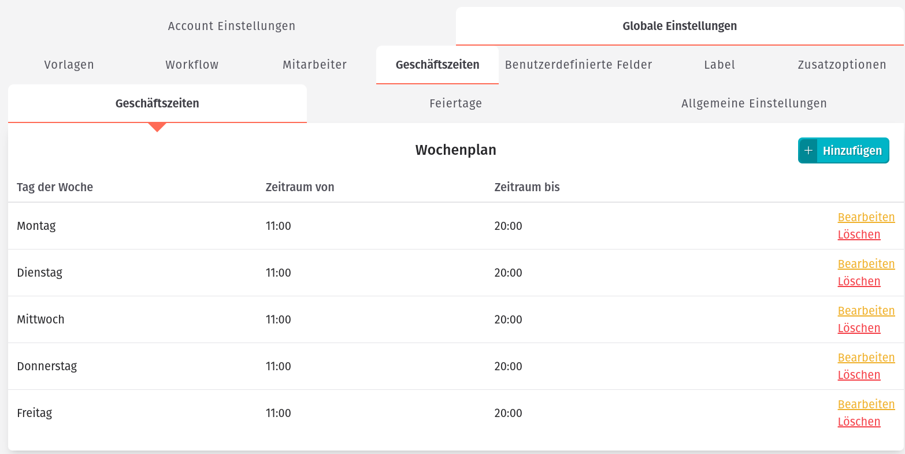Open the Workflow tab
Viewport: 905px width, 454px height.
coord(192,65)
